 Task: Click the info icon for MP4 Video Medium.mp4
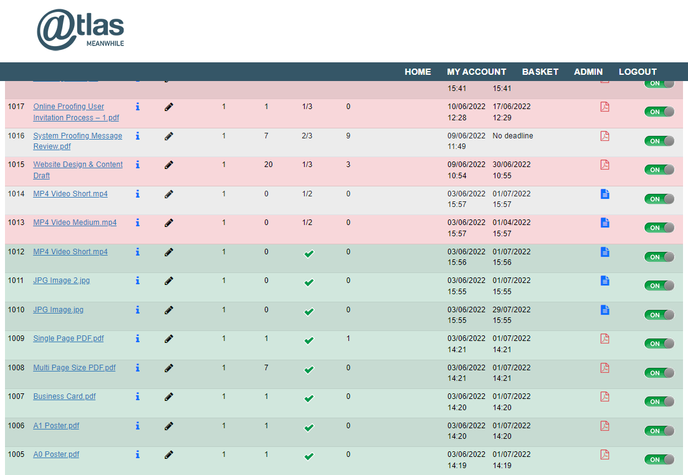(x=137, y=223)
